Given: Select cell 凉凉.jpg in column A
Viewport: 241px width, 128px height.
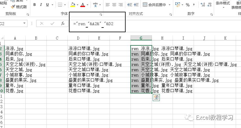Looking at the screenshot, I should click(x=15, y=49).
